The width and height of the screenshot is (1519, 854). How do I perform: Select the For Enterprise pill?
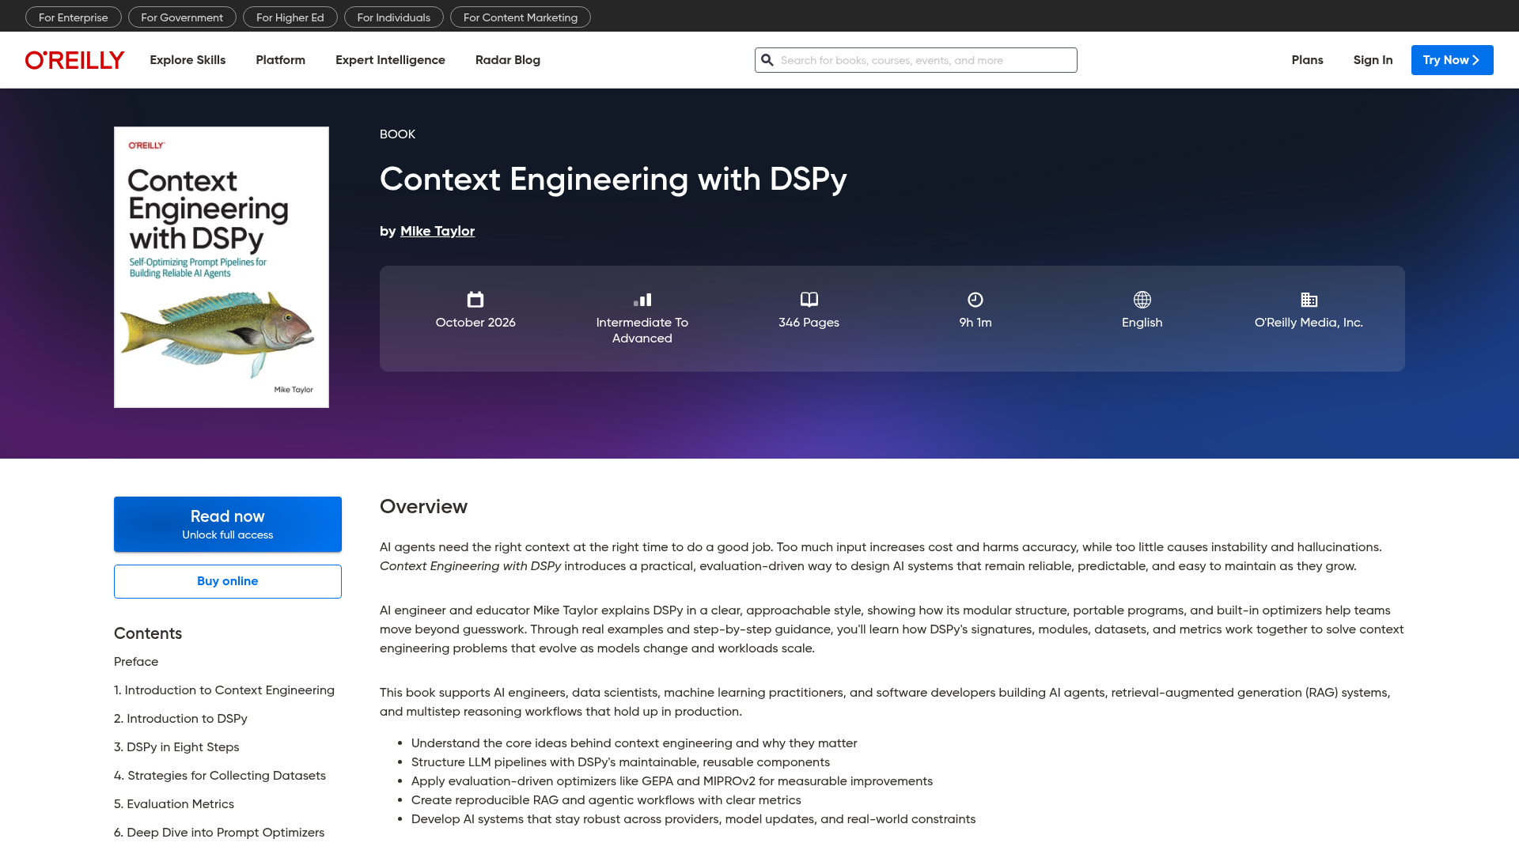pyautogui.click(x=74, y=17)
